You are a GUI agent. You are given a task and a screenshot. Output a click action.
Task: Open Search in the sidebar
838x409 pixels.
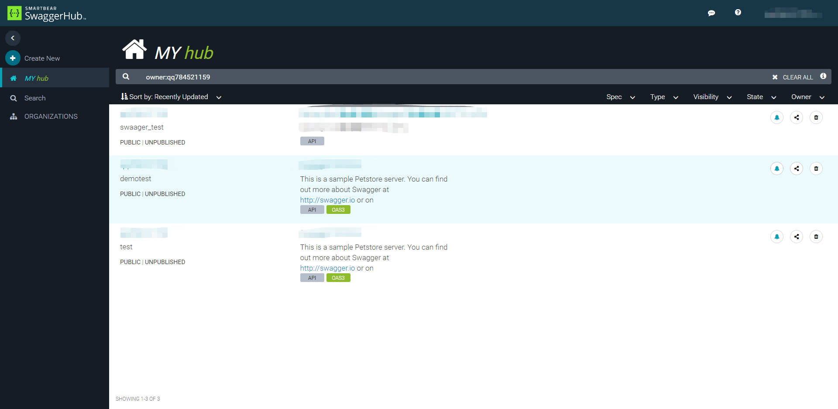[x=35, y=98]
